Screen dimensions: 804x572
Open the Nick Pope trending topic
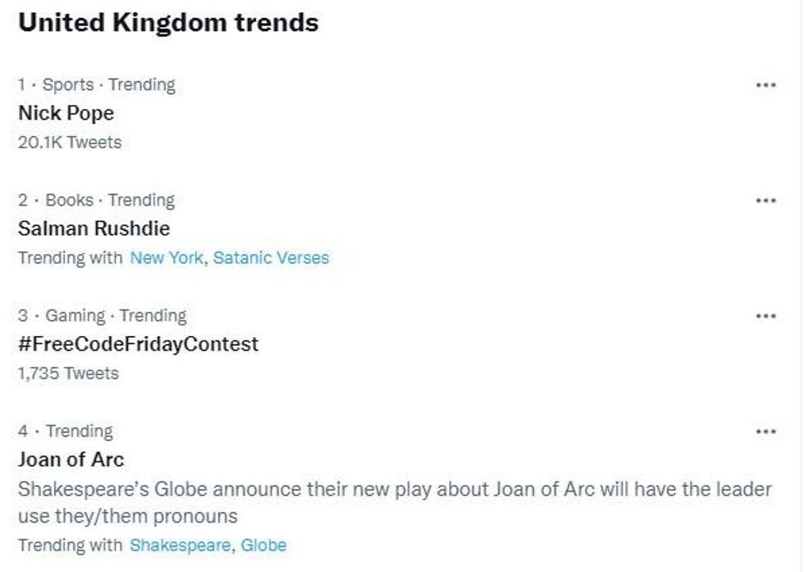click(66, 113)
